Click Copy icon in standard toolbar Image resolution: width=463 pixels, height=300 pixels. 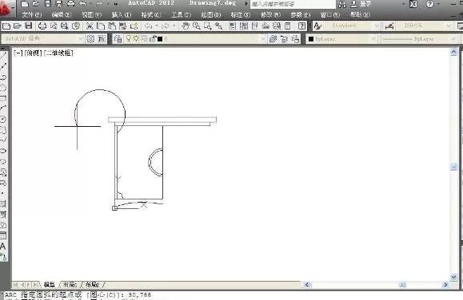[101, 26]
